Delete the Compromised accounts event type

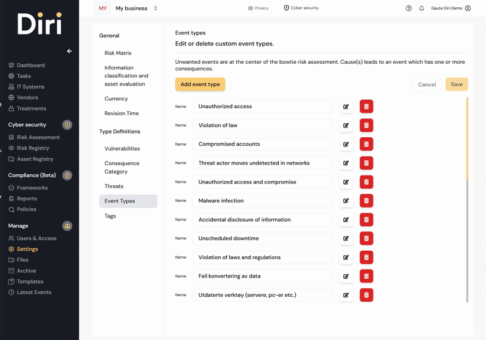[x=366, y=144]
